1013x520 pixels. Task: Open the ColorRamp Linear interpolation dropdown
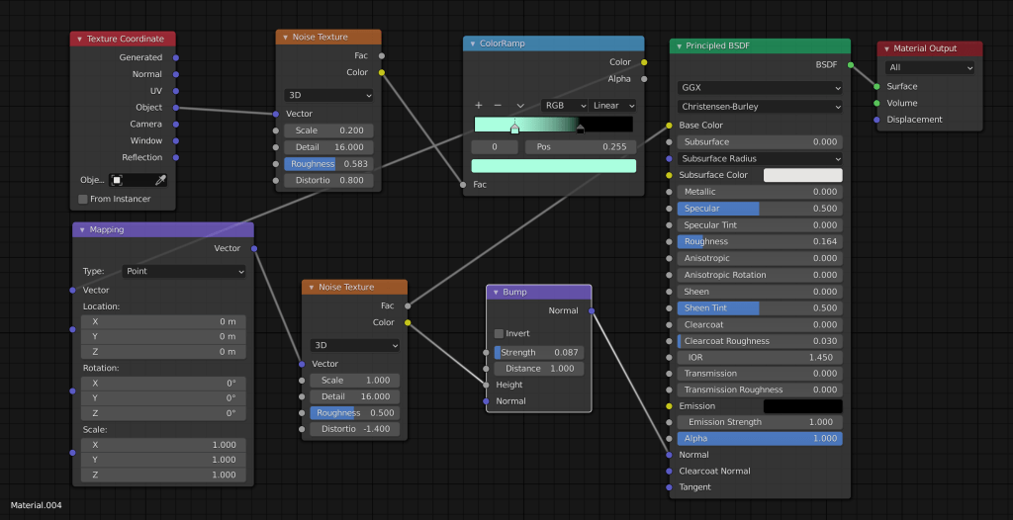(x=613, y=105)
